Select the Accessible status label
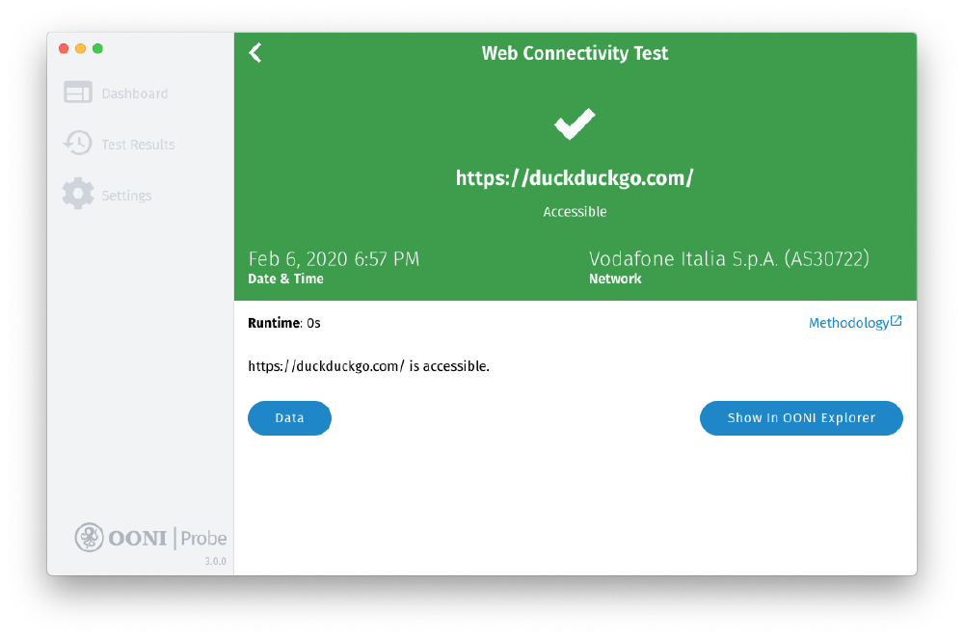 [x=575, y=211]
